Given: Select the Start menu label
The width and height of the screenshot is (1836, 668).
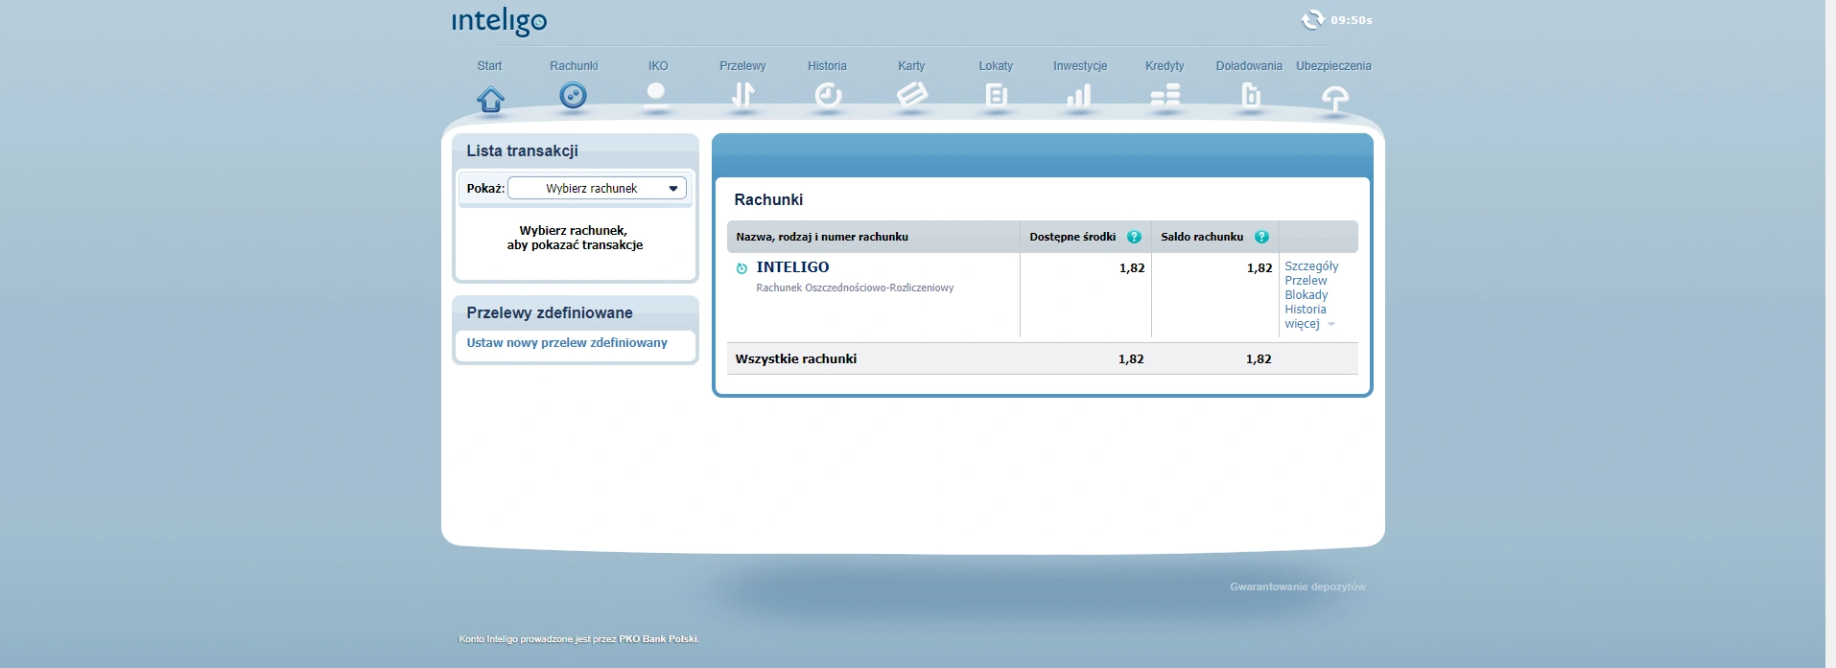Looking at the screenshot, I should 489,66.
